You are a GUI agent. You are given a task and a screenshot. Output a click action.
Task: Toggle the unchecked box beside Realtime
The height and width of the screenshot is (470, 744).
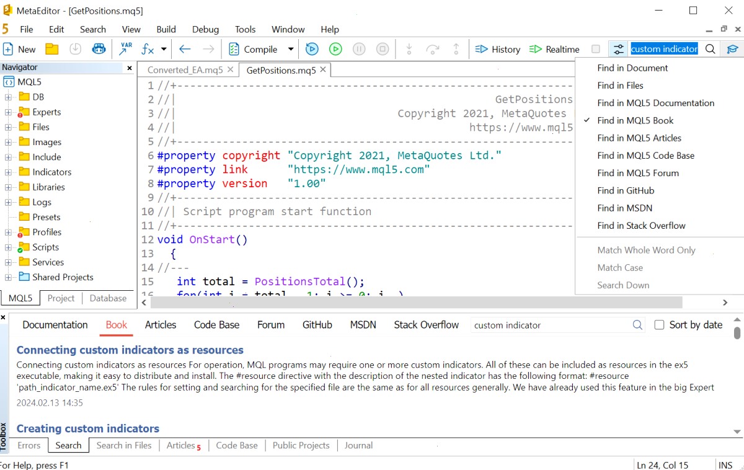click(596, 49)
